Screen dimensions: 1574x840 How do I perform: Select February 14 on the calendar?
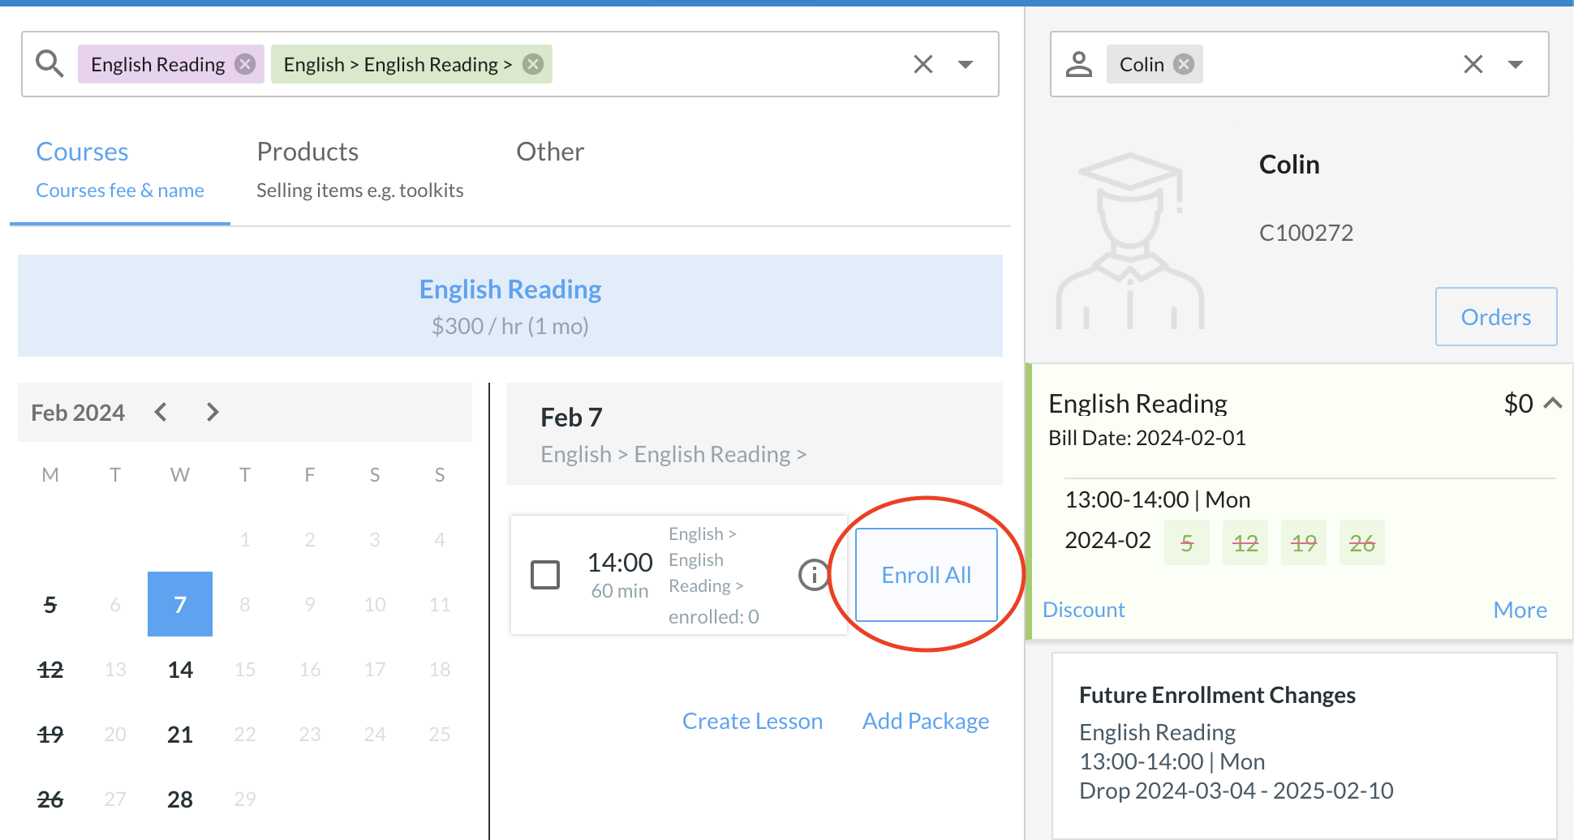tap(180, 670)
